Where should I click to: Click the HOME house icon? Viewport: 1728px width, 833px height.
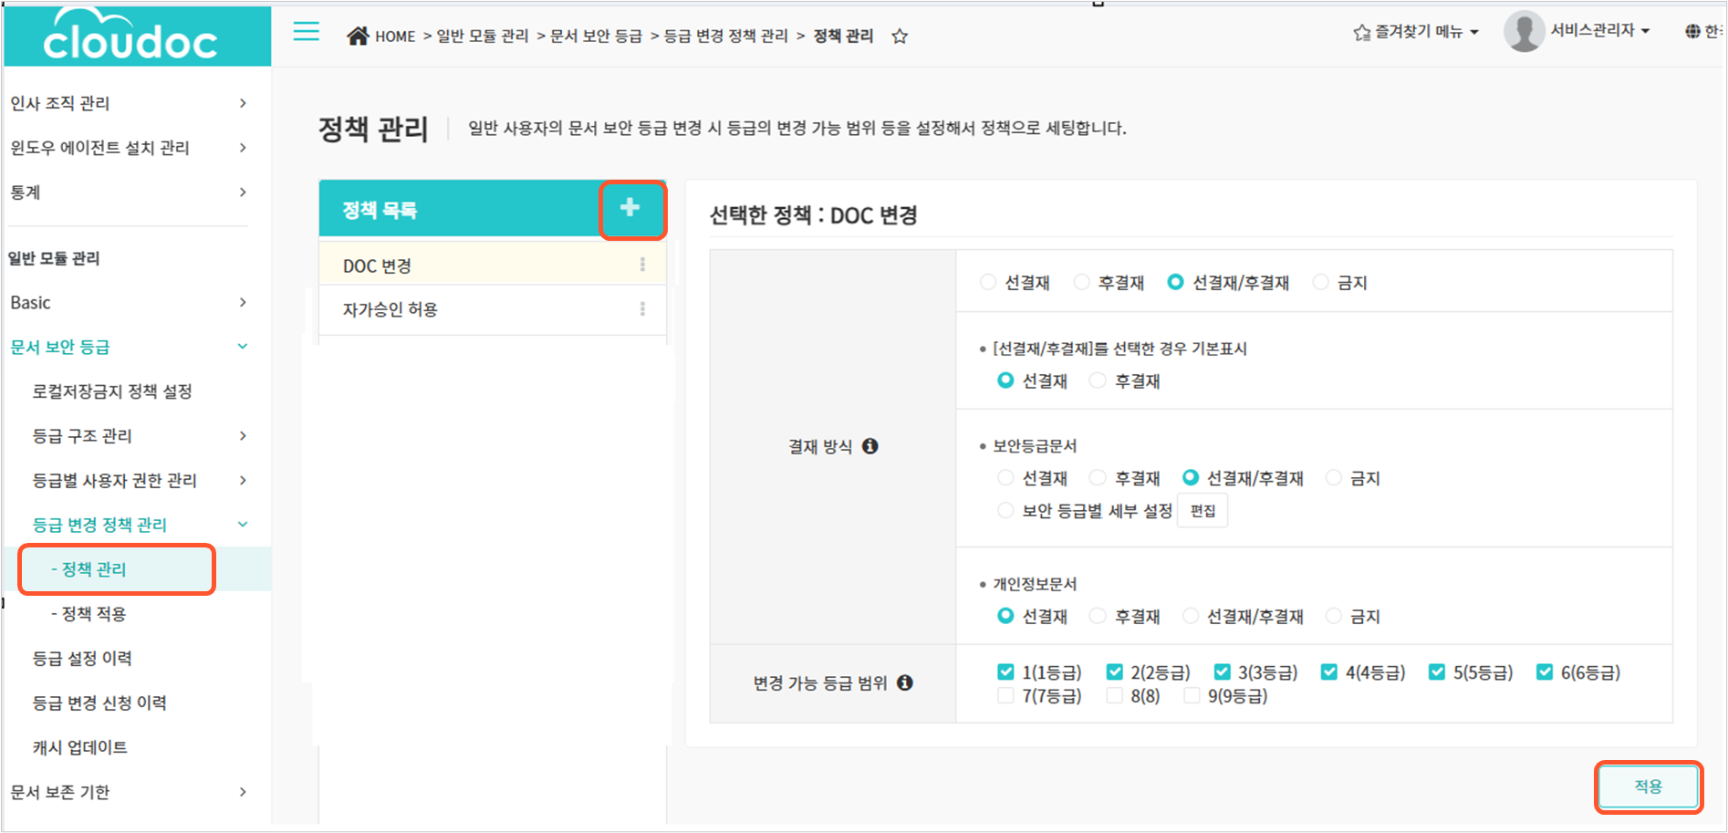pos(358,36)
